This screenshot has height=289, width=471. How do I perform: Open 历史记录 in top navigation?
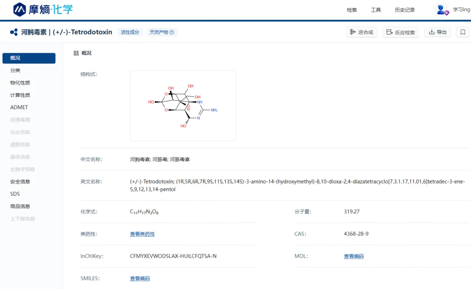click(x=405, y=10)
